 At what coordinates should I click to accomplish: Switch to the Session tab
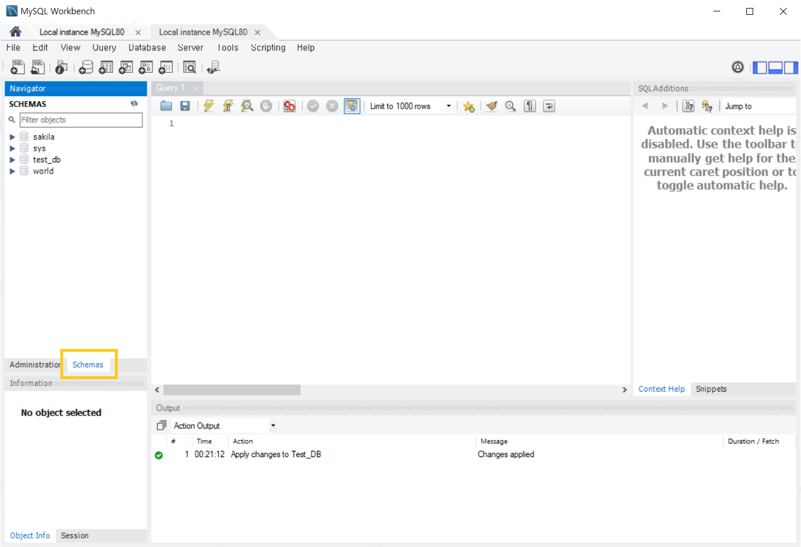pos(75,536)
